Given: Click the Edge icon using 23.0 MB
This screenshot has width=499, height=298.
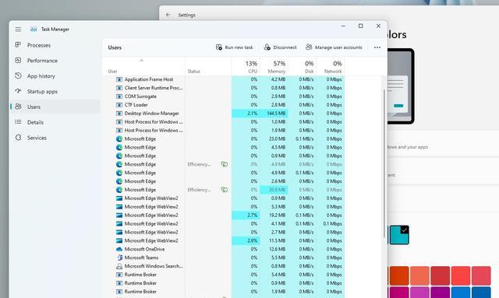Looking at the screenshot, I should click(119, 138).
